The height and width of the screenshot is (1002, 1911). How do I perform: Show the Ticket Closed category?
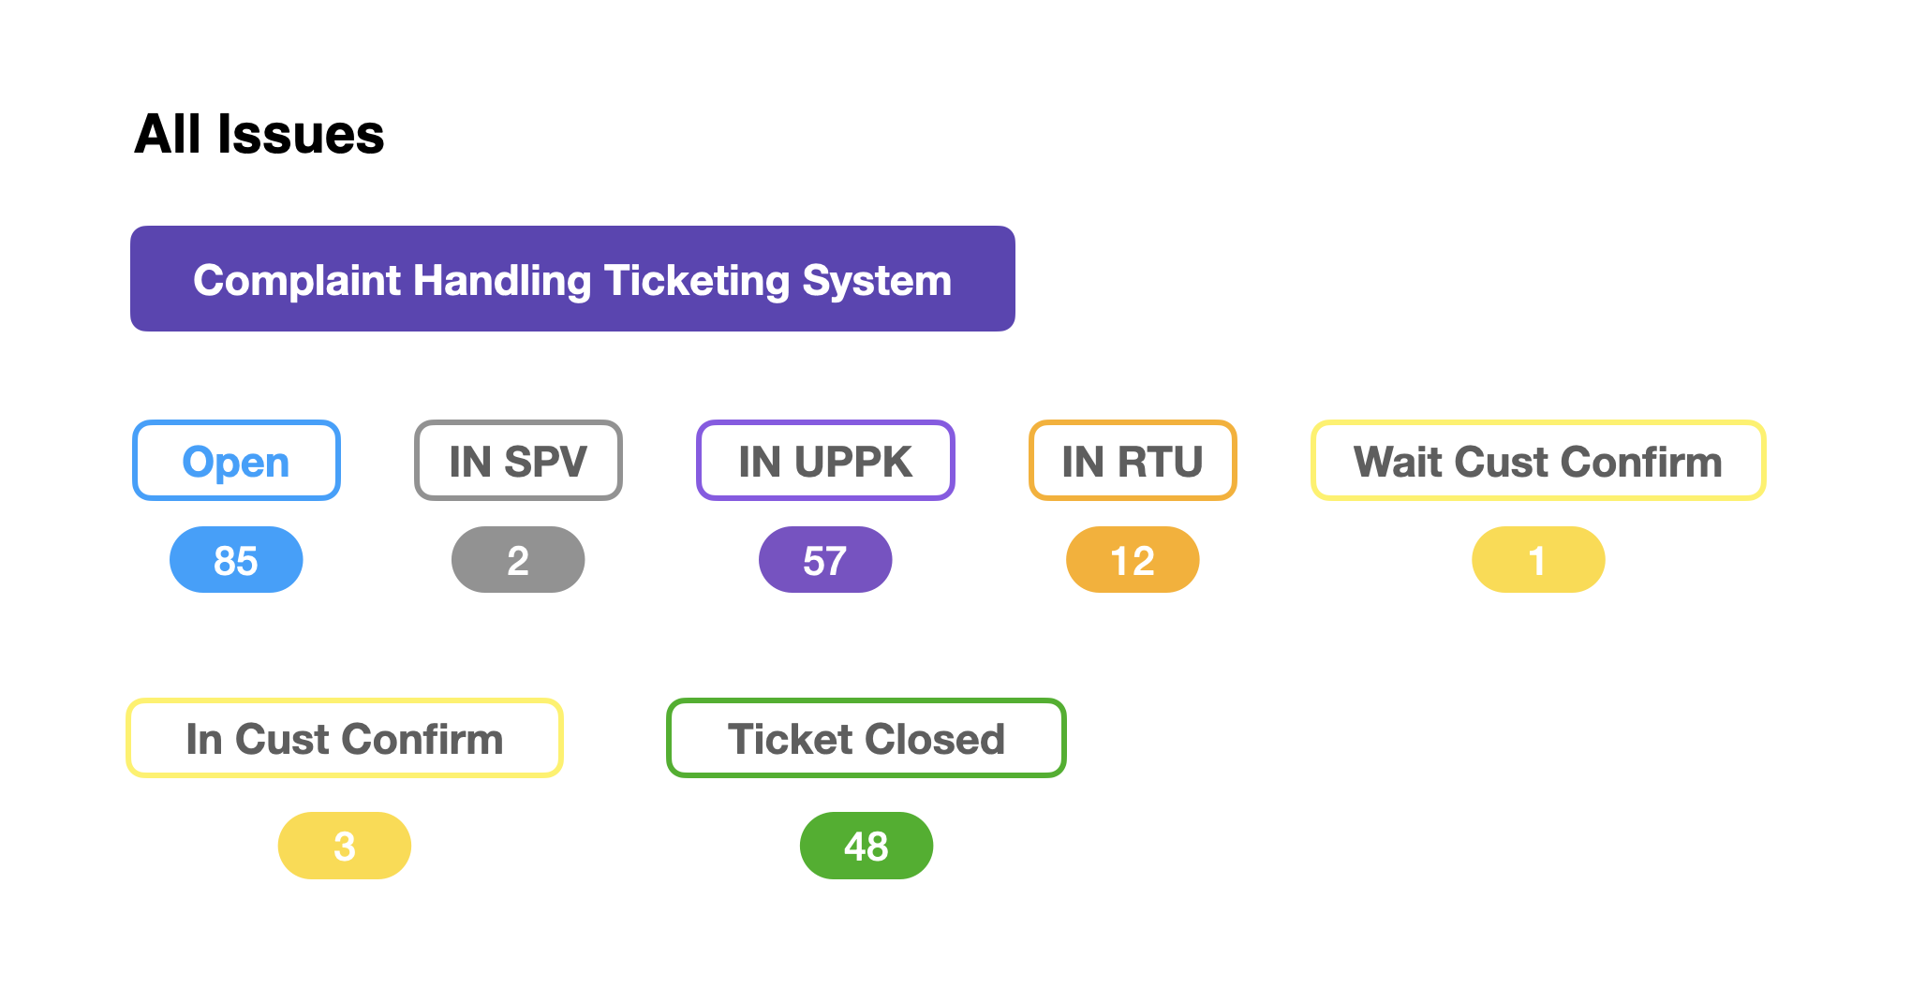867,738
